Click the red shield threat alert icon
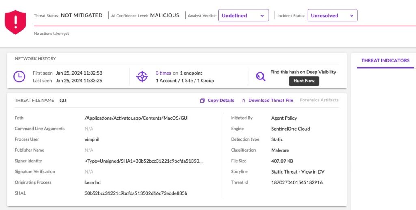Screen dimensions: 416x210 [15, 22]
